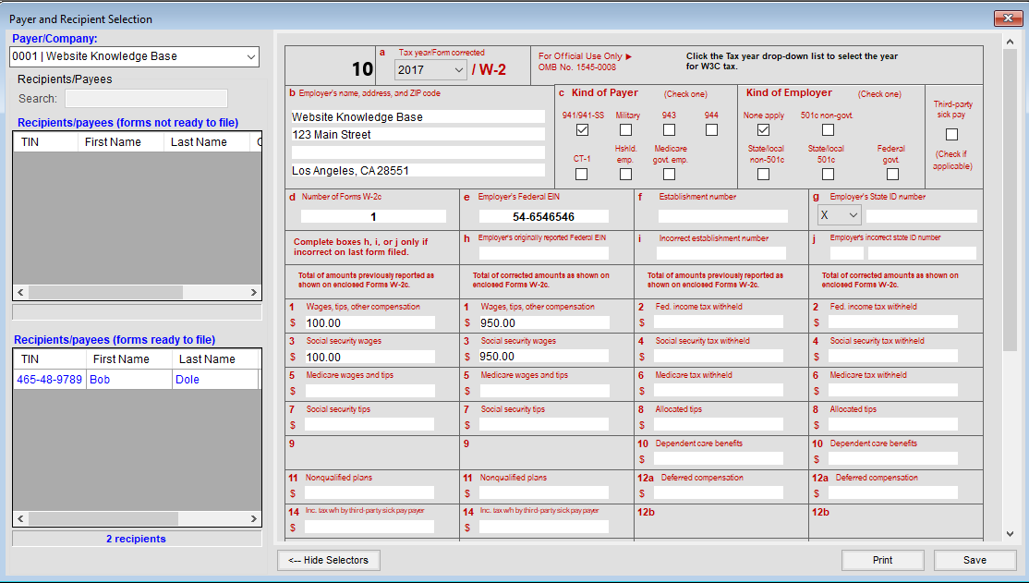This screenshot has width=1029, height=583.
Task: Click the 123 Main Street address field
Action: point(418,135)
